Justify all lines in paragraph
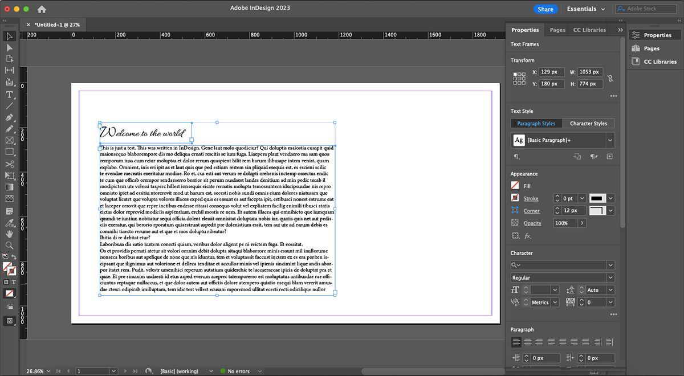 (x=585, y=342)
